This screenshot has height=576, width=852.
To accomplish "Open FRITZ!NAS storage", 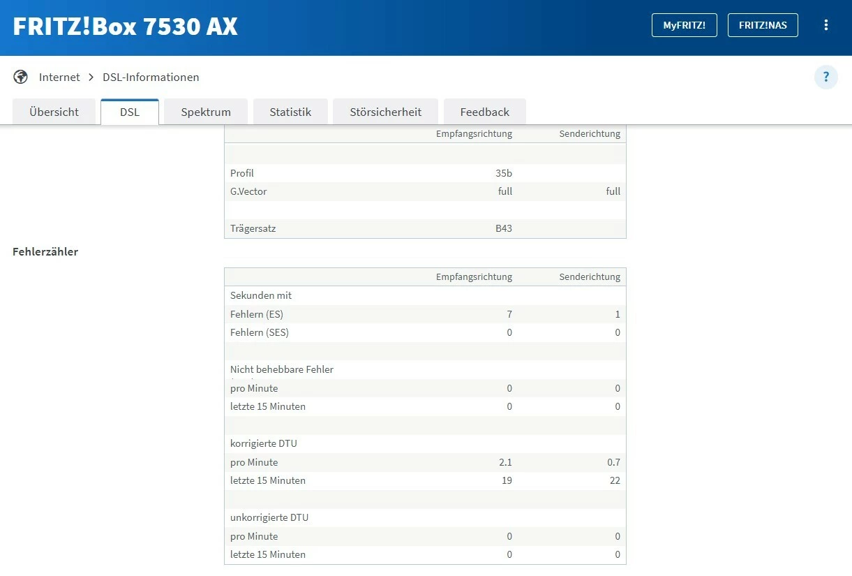I will pos(763,25).
